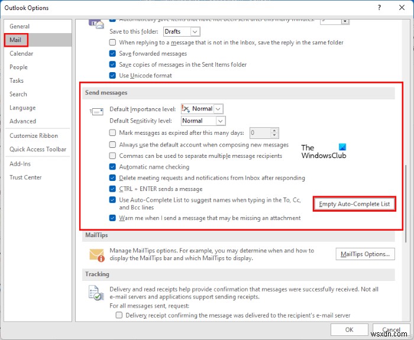Select the Mail category

coord(38,40)
